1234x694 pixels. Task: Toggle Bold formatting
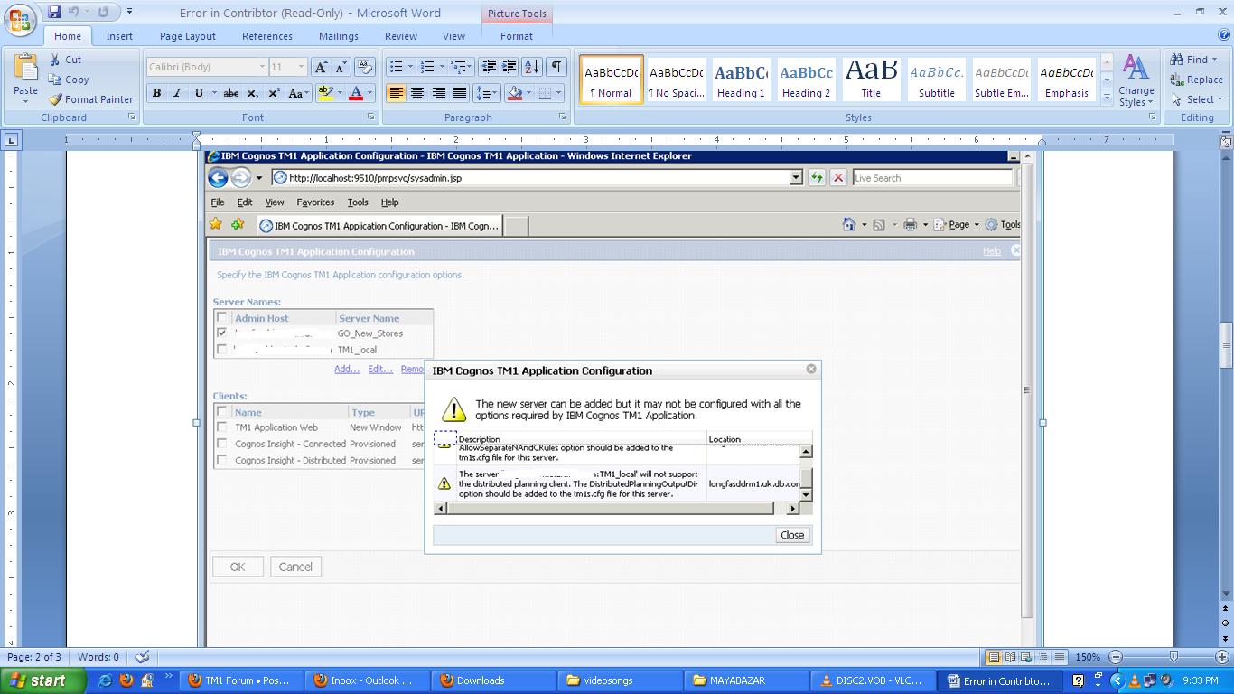pos(156,93)
